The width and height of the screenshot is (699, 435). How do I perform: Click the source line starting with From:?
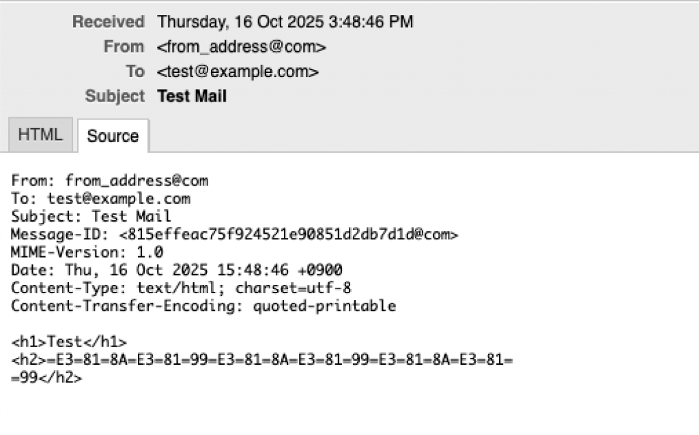point(109,181)
